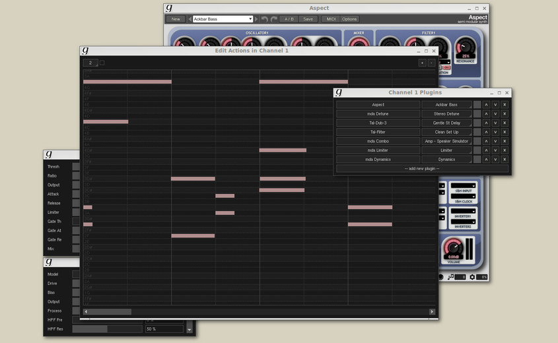Move mda Detune plugin down
Image resolution: width=558 pixels, height=343 pixels.
click(x=495, y=113)
